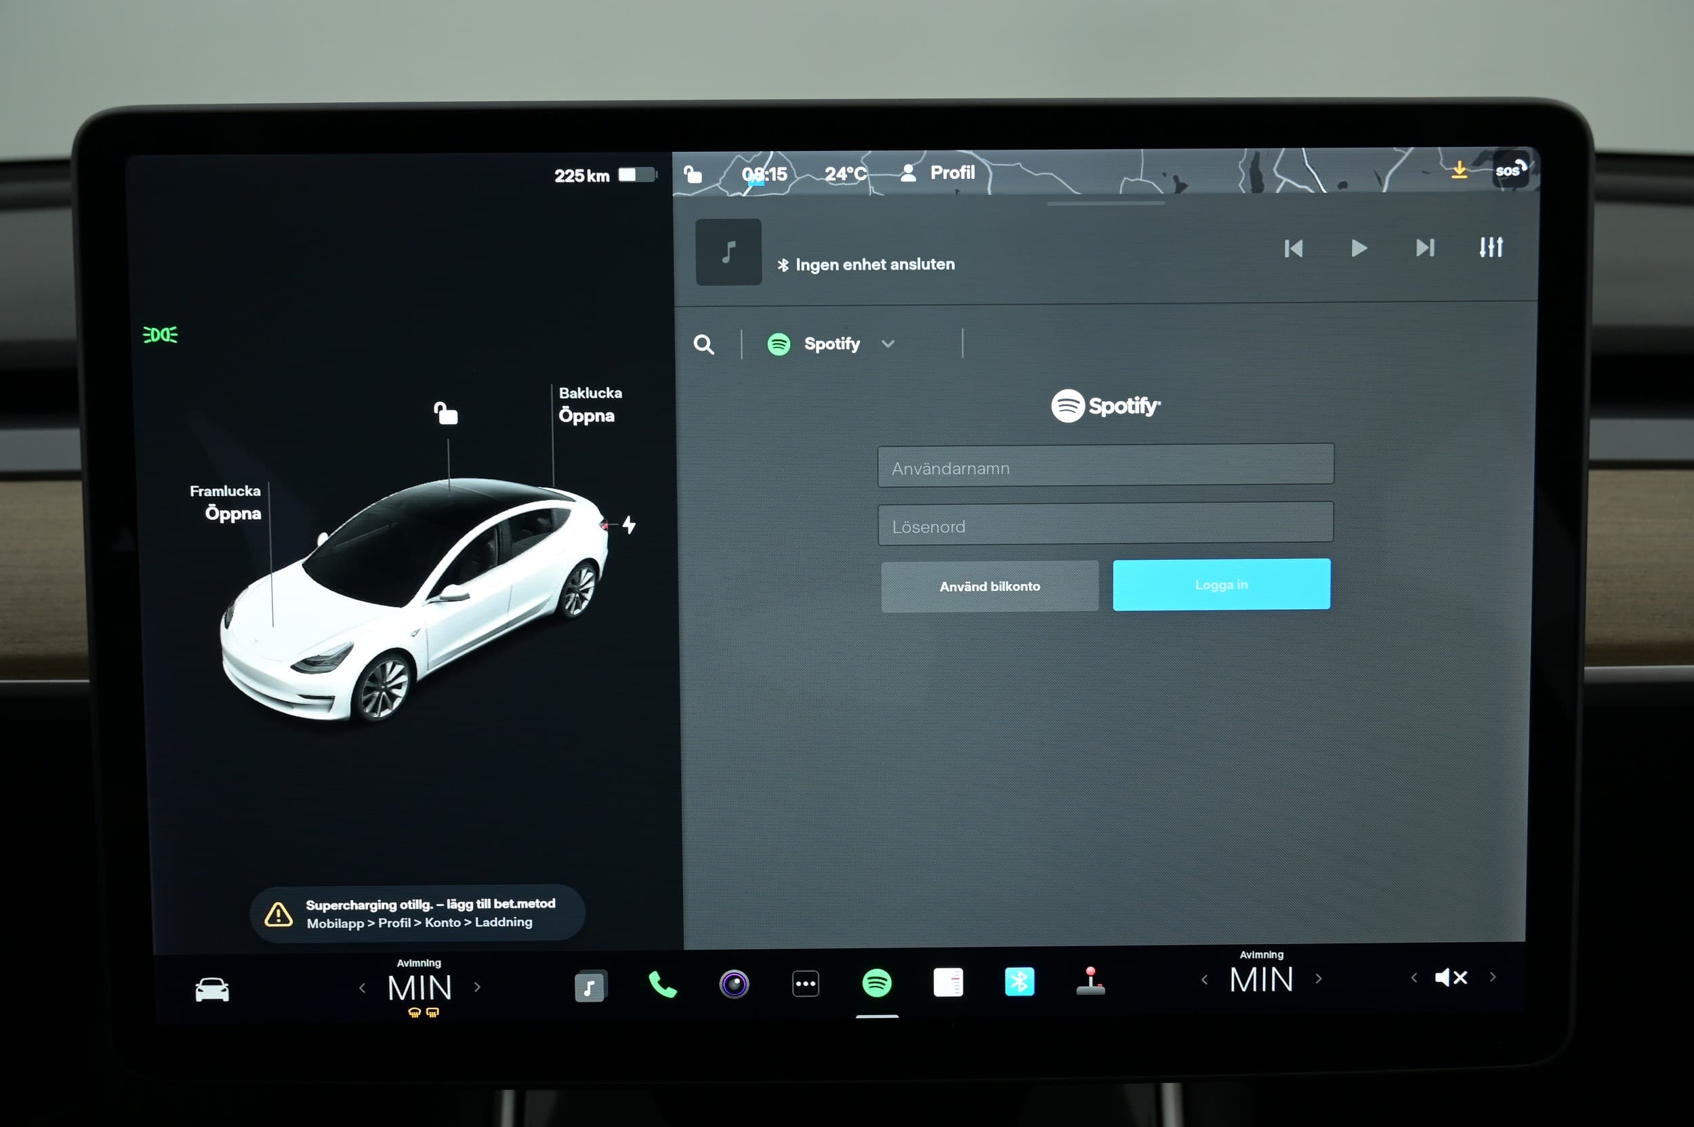The height and width of the screenshot is (1127, 1694).
Task: Open the Profil driver profile menu
Action: click(938, 173)
